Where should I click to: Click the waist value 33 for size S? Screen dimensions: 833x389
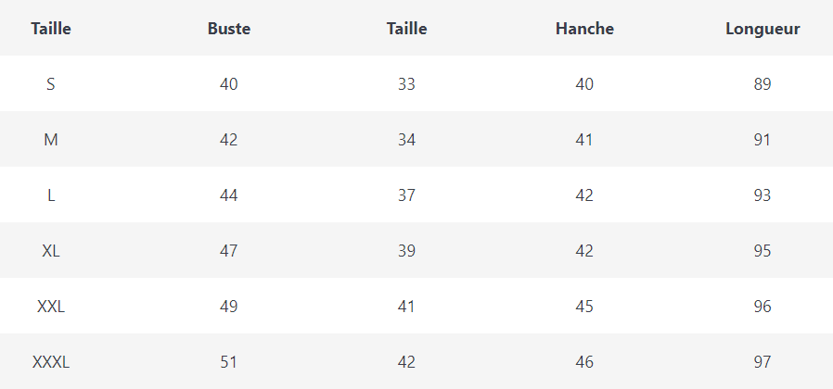coord(406,84)
